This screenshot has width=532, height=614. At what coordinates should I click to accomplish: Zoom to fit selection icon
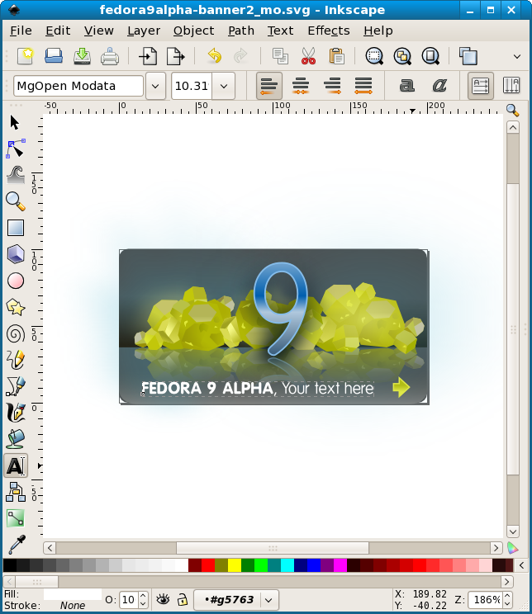tap(374, 56)
